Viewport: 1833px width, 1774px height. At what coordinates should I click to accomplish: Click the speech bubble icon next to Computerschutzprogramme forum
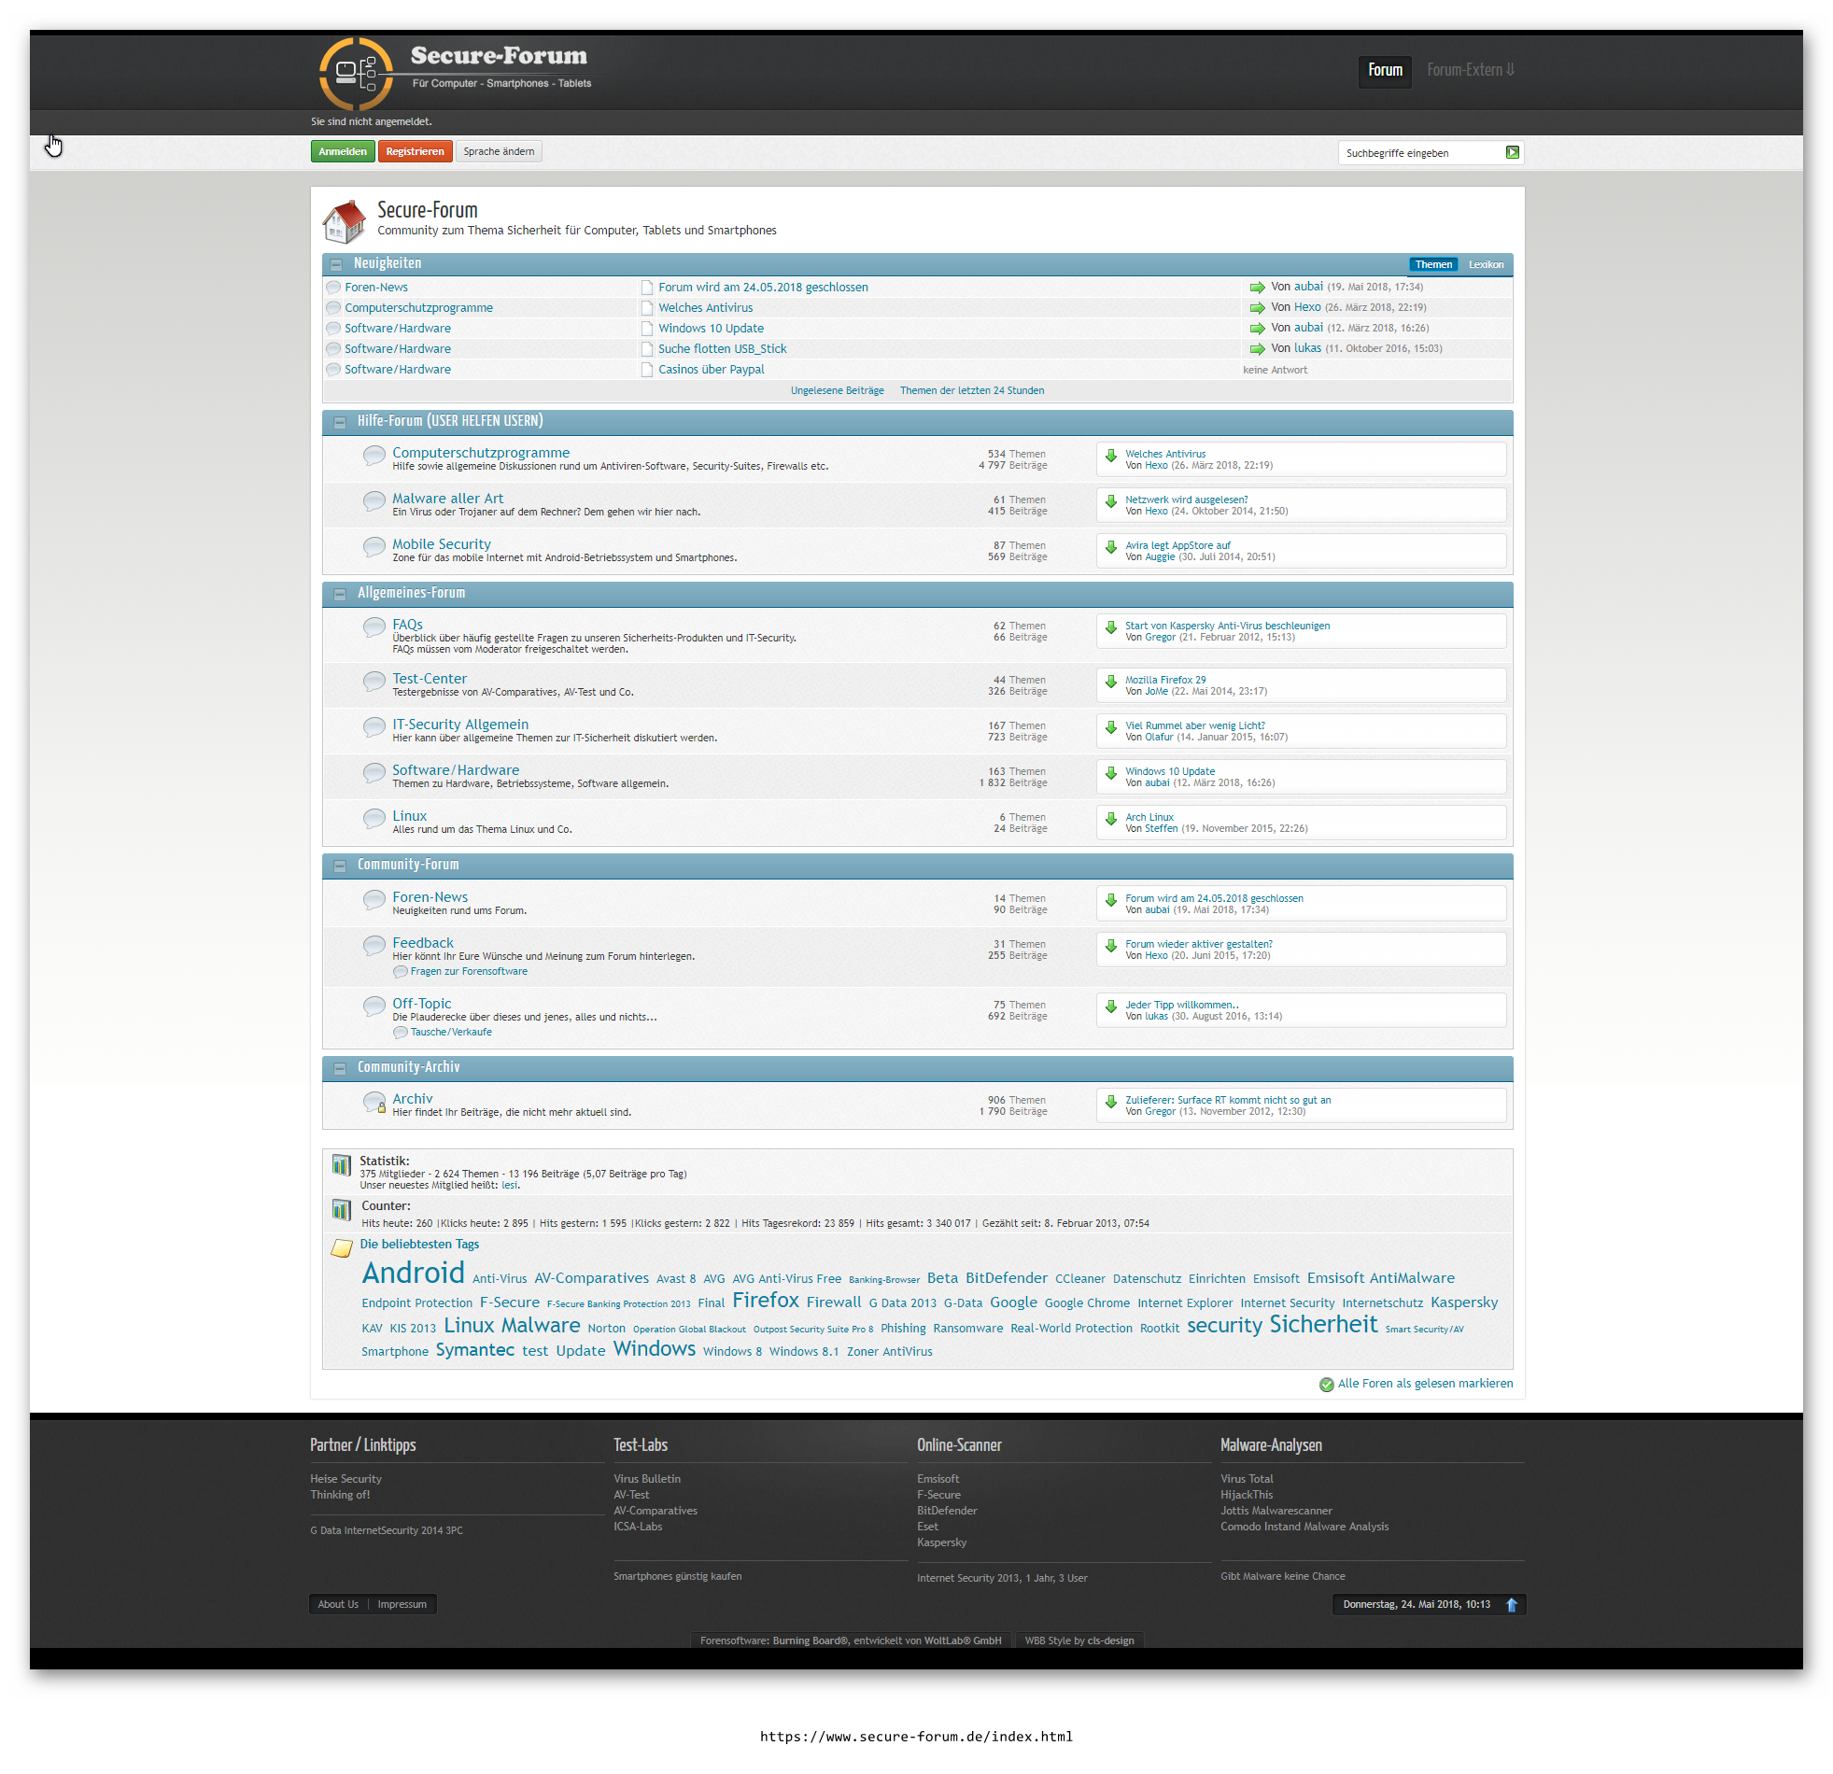pyautogui.click(x=374, y=456)
